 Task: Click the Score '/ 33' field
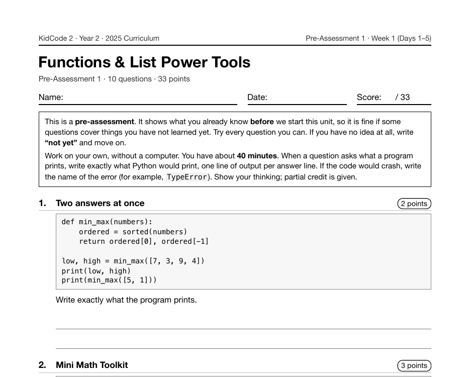[x=394, y=98]
